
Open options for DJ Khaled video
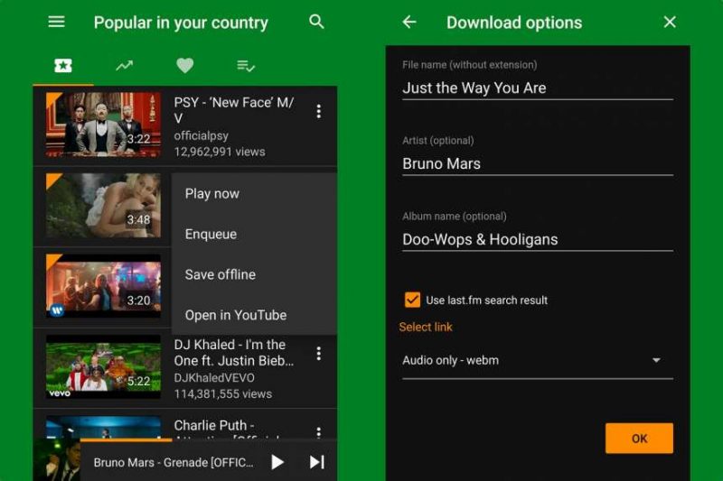point(318,354)
